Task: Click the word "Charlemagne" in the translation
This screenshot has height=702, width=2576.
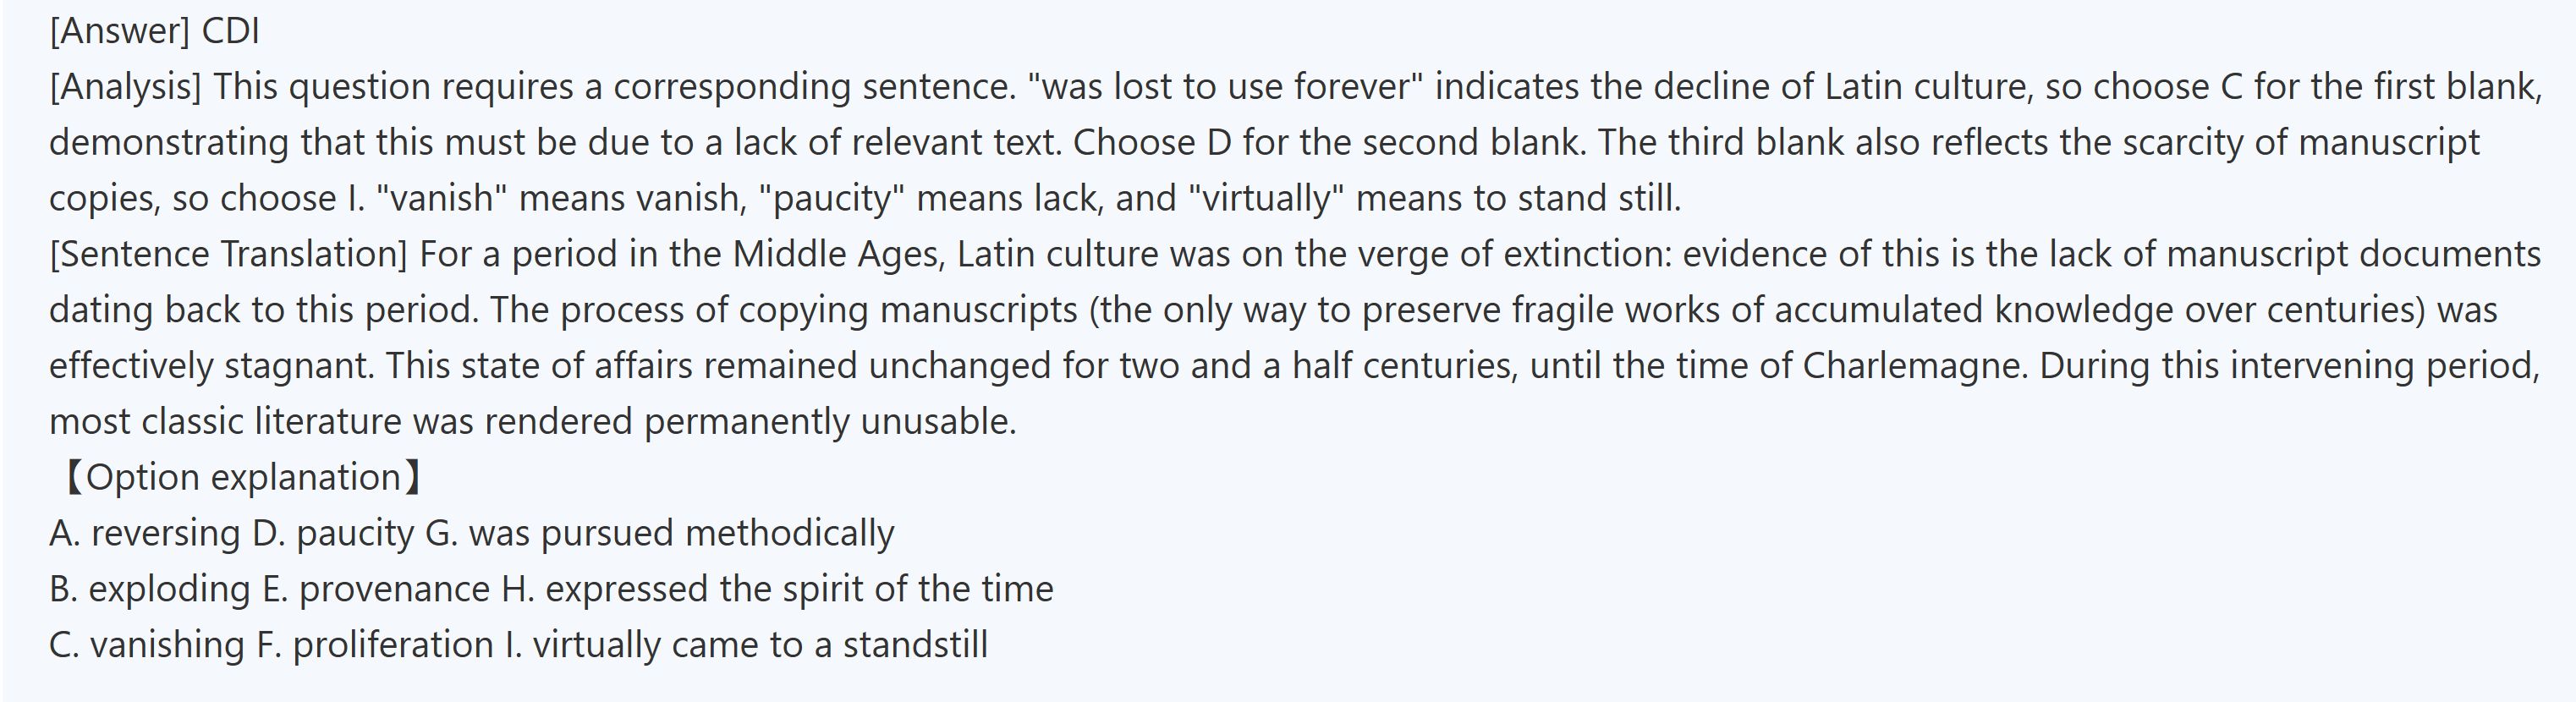Action: click(1914, 366)
